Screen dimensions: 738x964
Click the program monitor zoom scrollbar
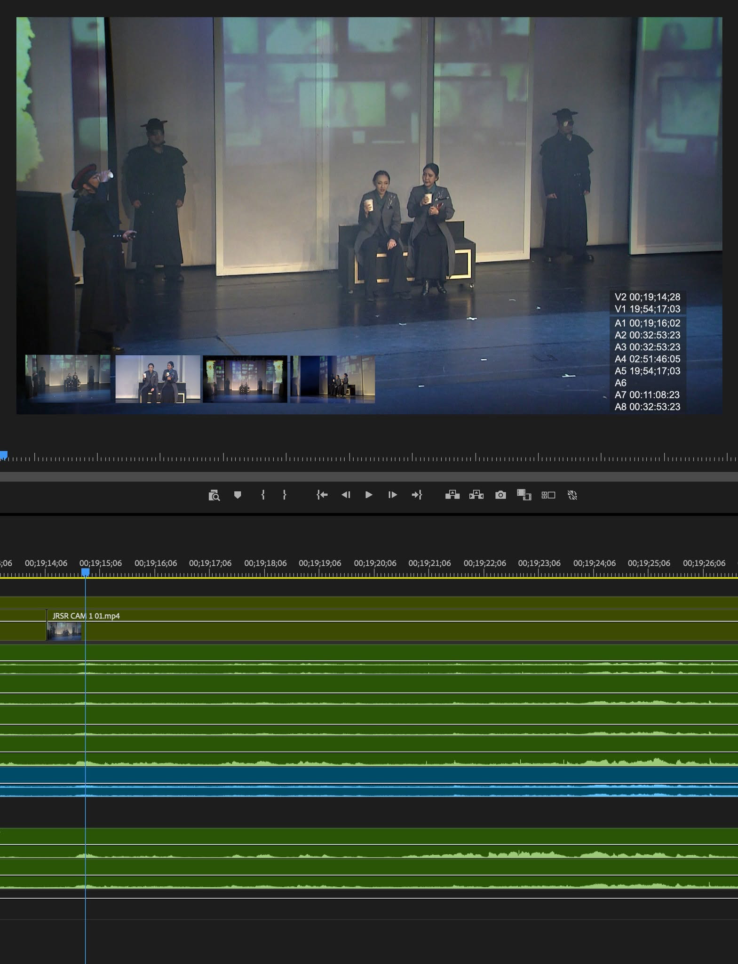tap(369, 477)
